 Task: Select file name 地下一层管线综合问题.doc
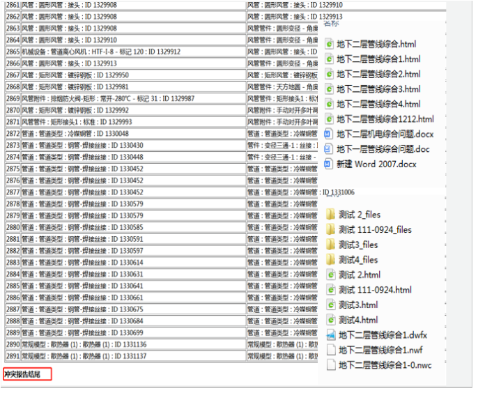point(383,149)
